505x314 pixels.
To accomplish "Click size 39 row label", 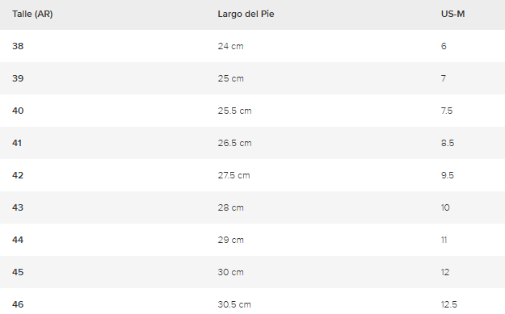I will coord(18,78).
